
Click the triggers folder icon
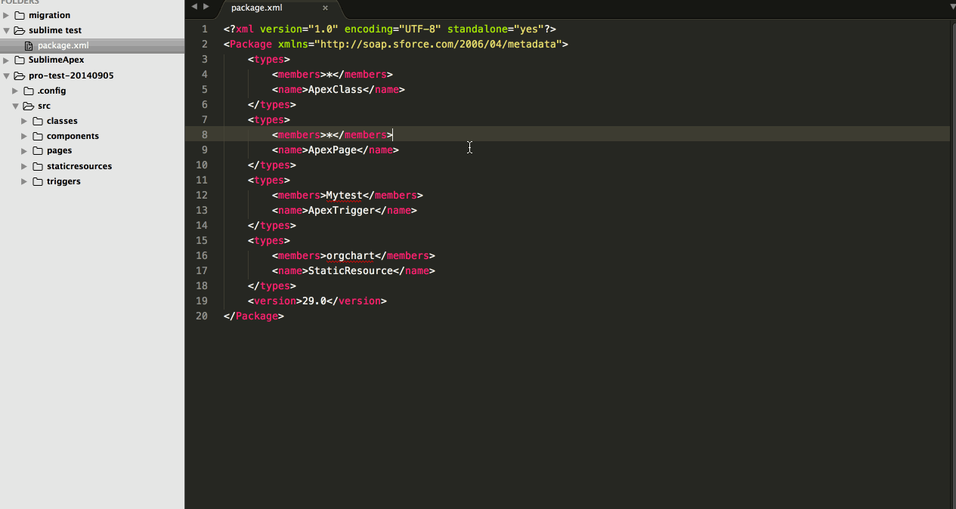[38, 181]
